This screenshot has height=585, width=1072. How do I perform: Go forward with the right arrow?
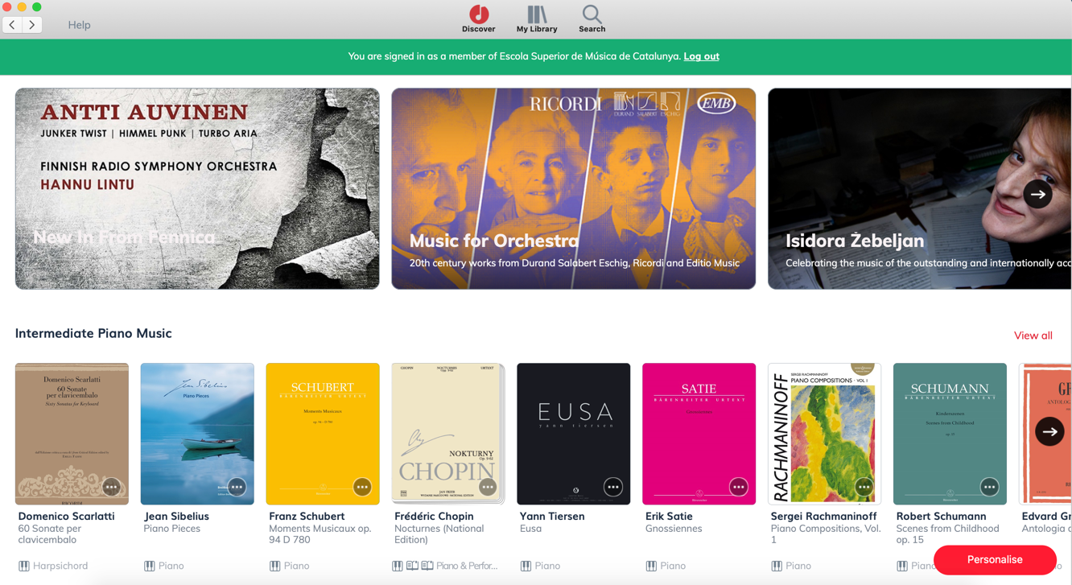[32, 25]
